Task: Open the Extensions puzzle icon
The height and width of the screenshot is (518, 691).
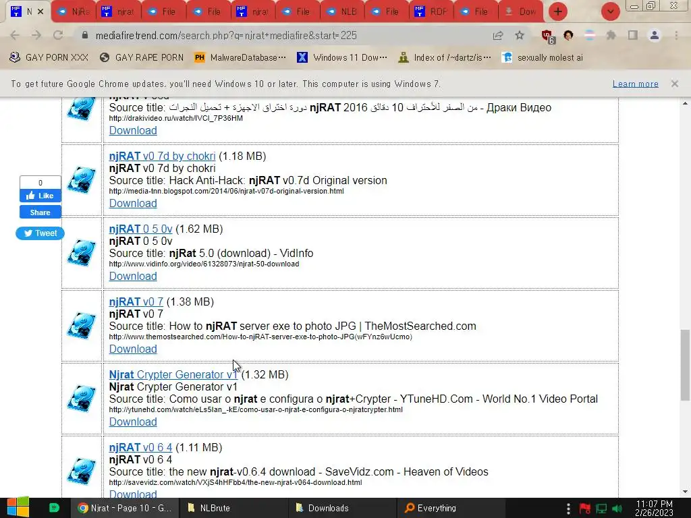Action: point(611,35)
